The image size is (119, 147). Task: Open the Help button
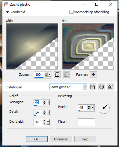85,139
